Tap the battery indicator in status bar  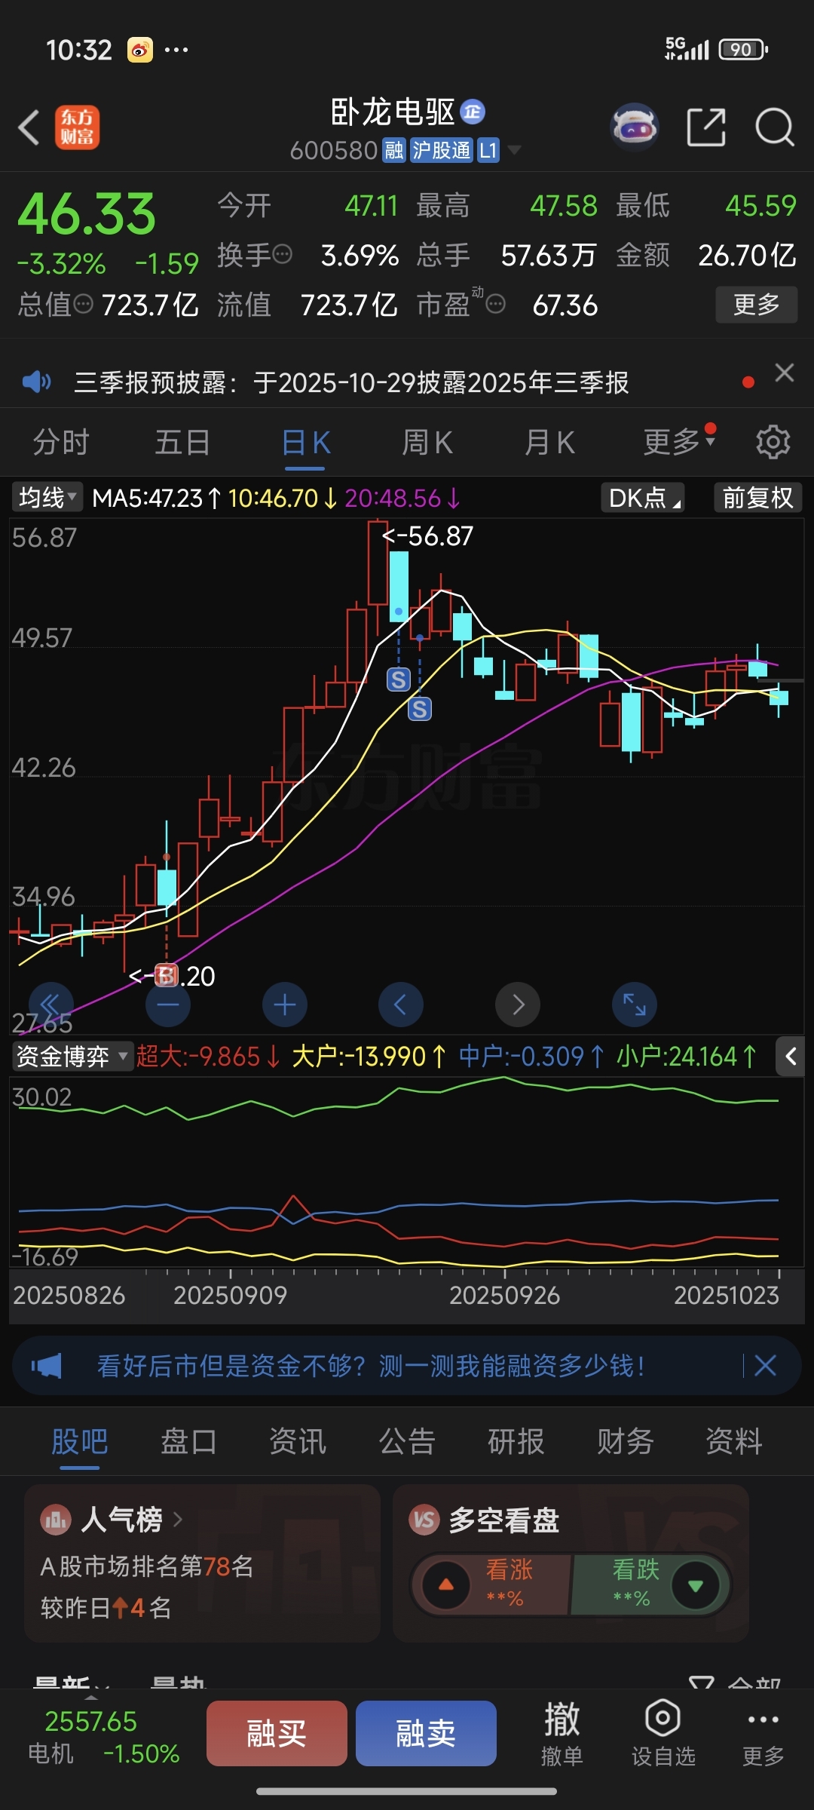tap(743, 50)
